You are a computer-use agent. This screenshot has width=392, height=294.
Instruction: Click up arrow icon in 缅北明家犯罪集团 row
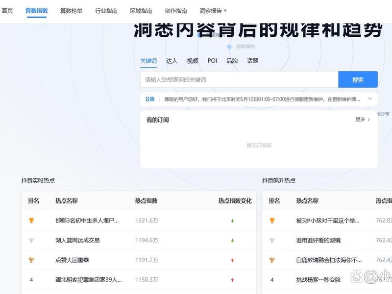(232, 280)
